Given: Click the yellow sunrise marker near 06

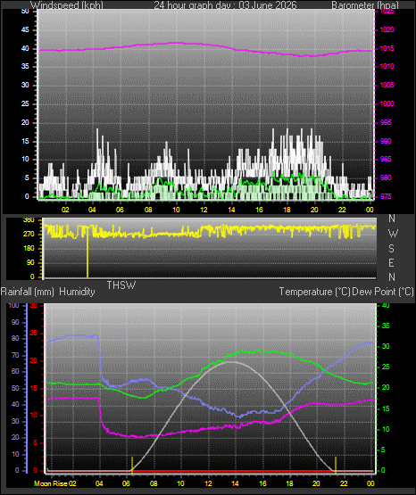Looking at the screenshot, I should coord(132,465).
